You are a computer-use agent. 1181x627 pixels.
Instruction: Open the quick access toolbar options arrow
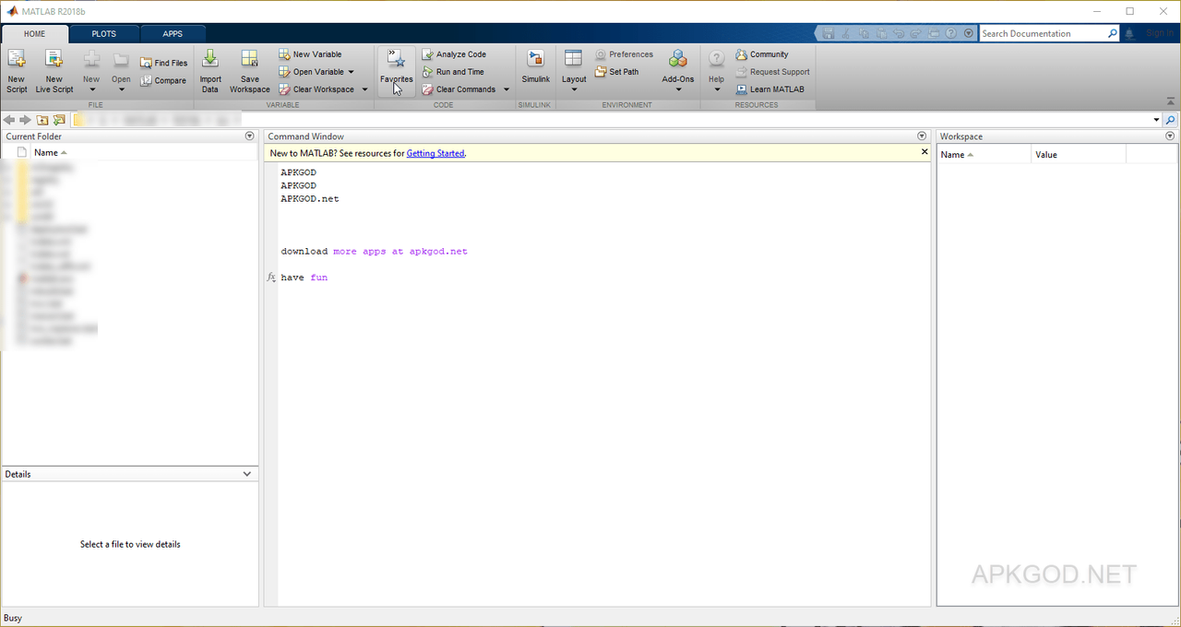pyautogui.click(x=968, y=33)
